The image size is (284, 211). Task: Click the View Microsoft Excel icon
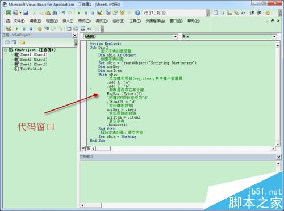(x=9, y=13)
